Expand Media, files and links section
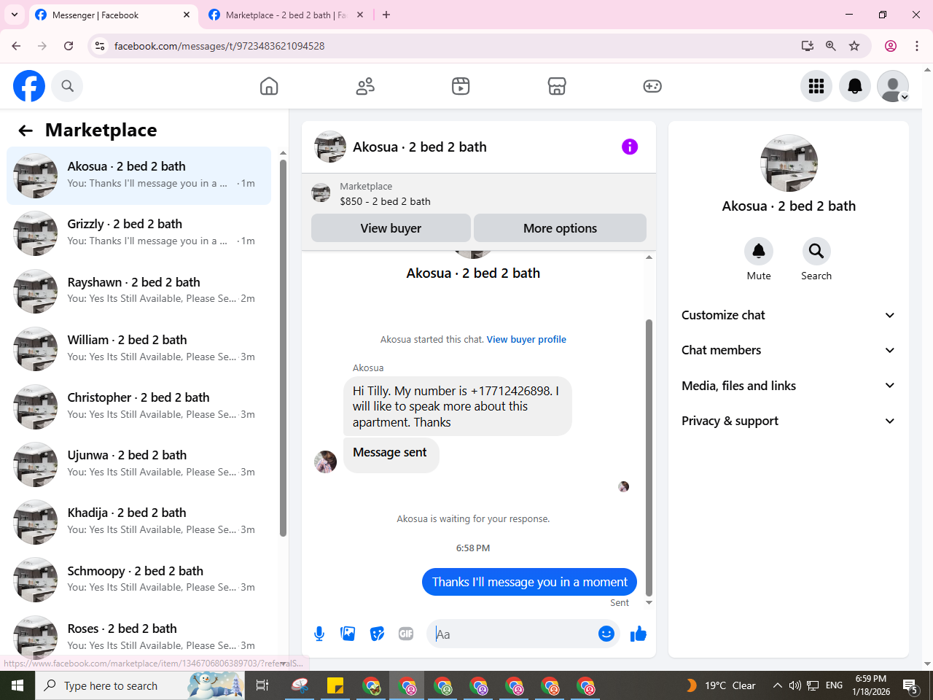 tap(788, 386)
